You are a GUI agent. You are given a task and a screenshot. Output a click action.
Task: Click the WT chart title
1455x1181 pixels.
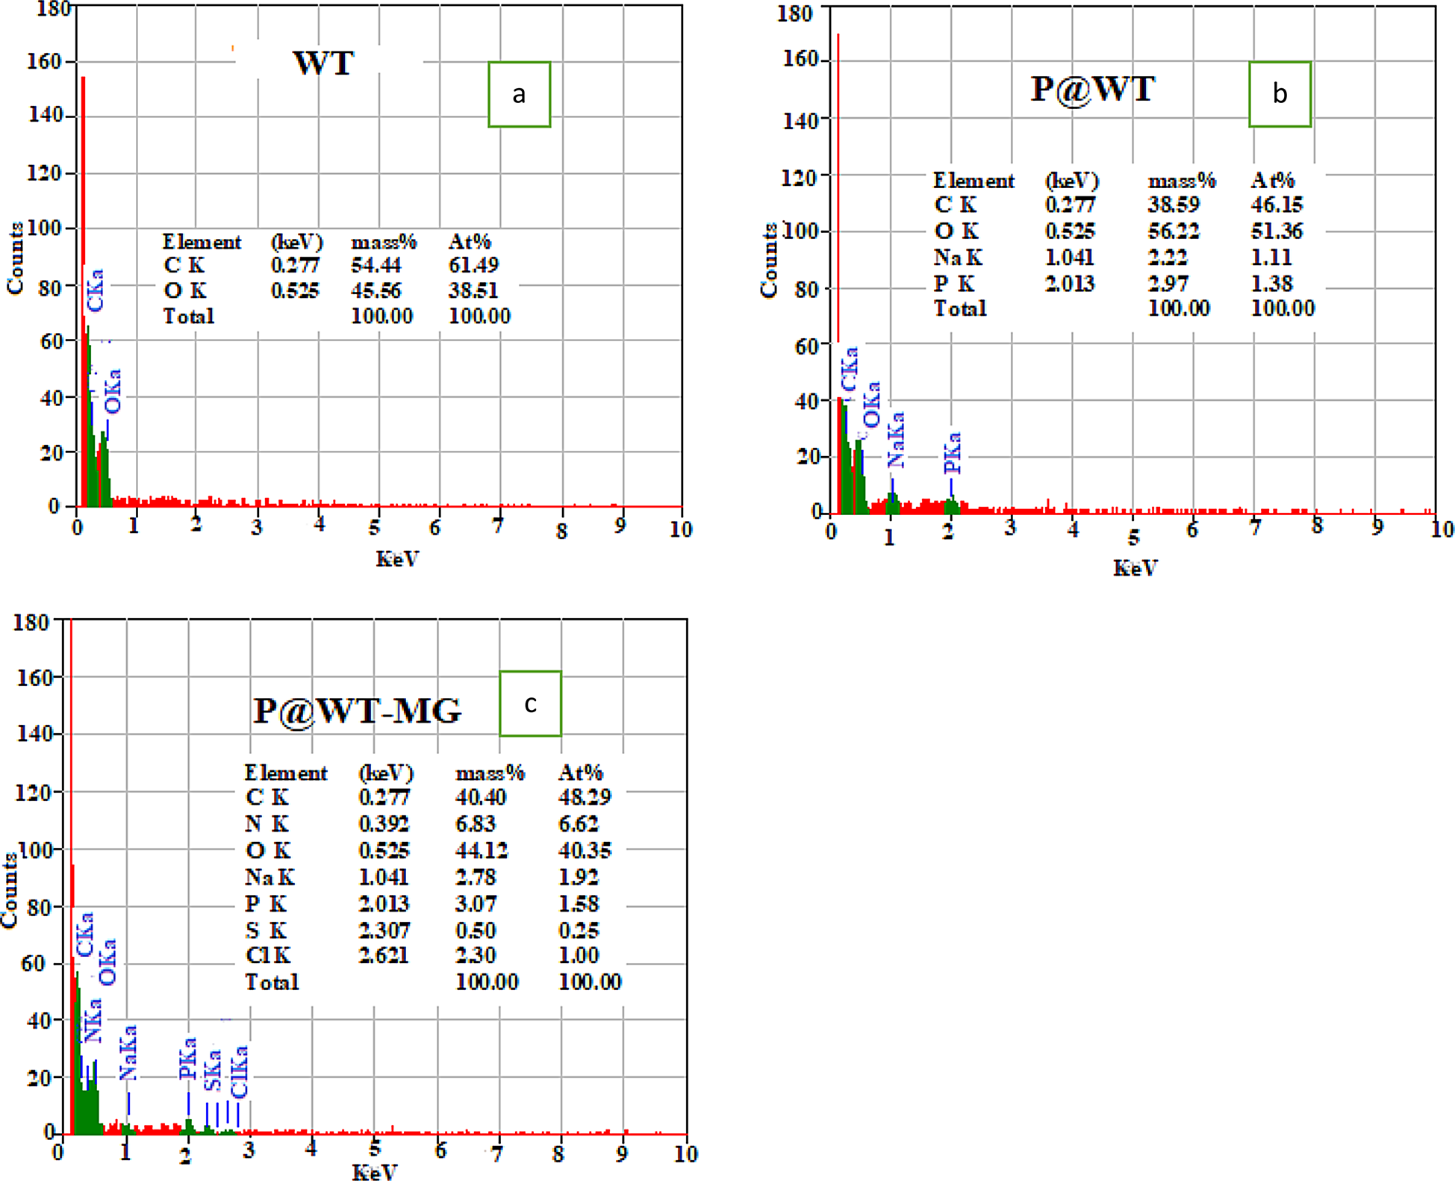click(x=323, y=63)
